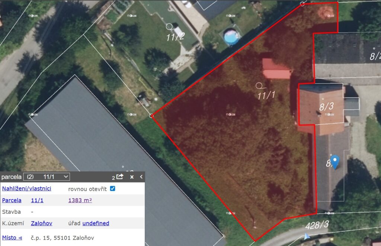Click the blue arrow marker near 428/3
Viewport: 381px width, 246px height.
coord(307,236)
